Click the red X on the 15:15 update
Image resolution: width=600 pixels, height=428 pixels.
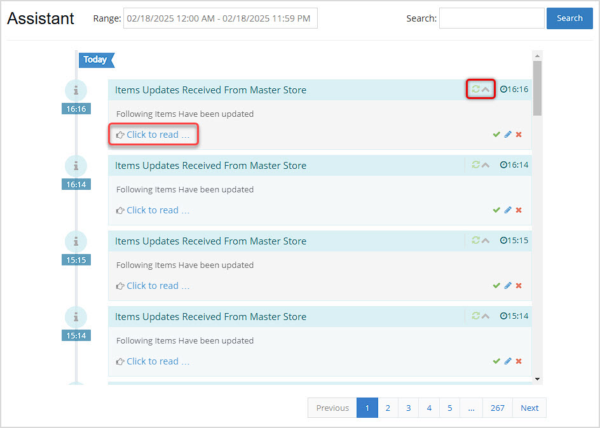(518, 285)
